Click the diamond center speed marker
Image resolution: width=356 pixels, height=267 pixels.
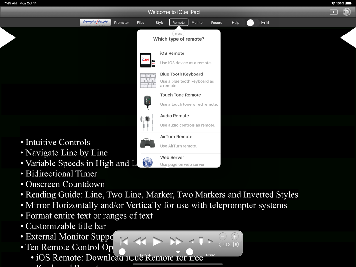click(178, 252)
